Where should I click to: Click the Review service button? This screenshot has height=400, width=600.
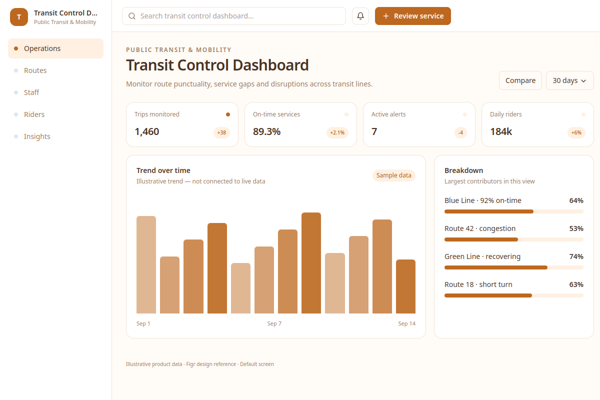pyautogui.click(x=413, y=16)
